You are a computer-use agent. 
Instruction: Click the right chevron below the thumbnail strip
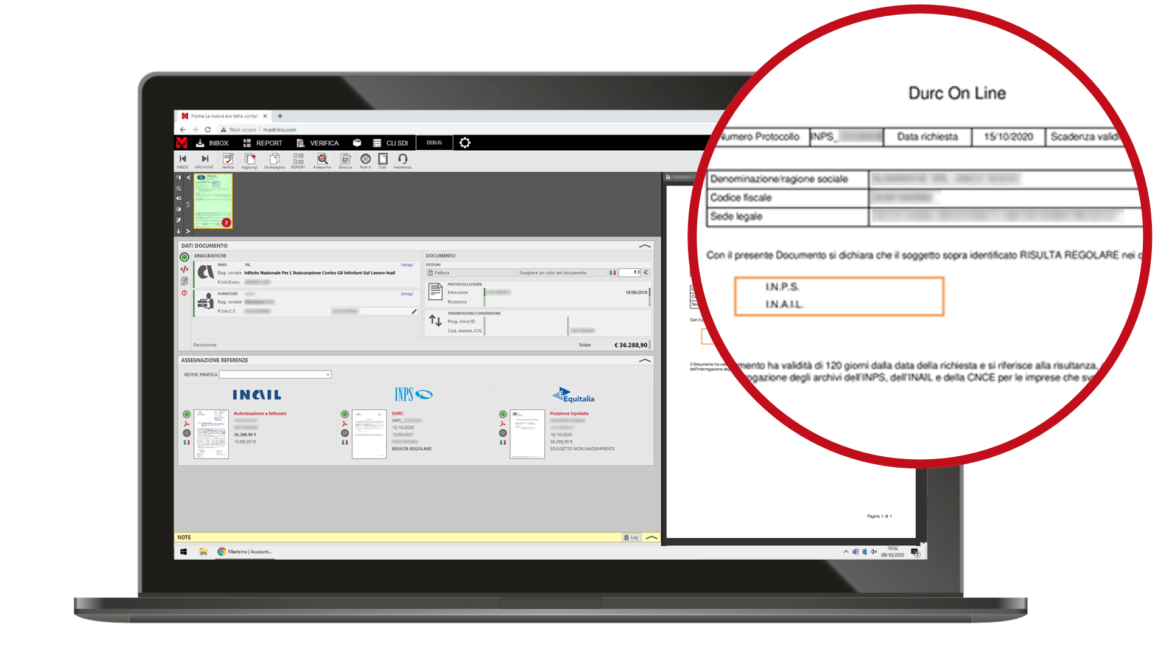(x=188, y=231)
